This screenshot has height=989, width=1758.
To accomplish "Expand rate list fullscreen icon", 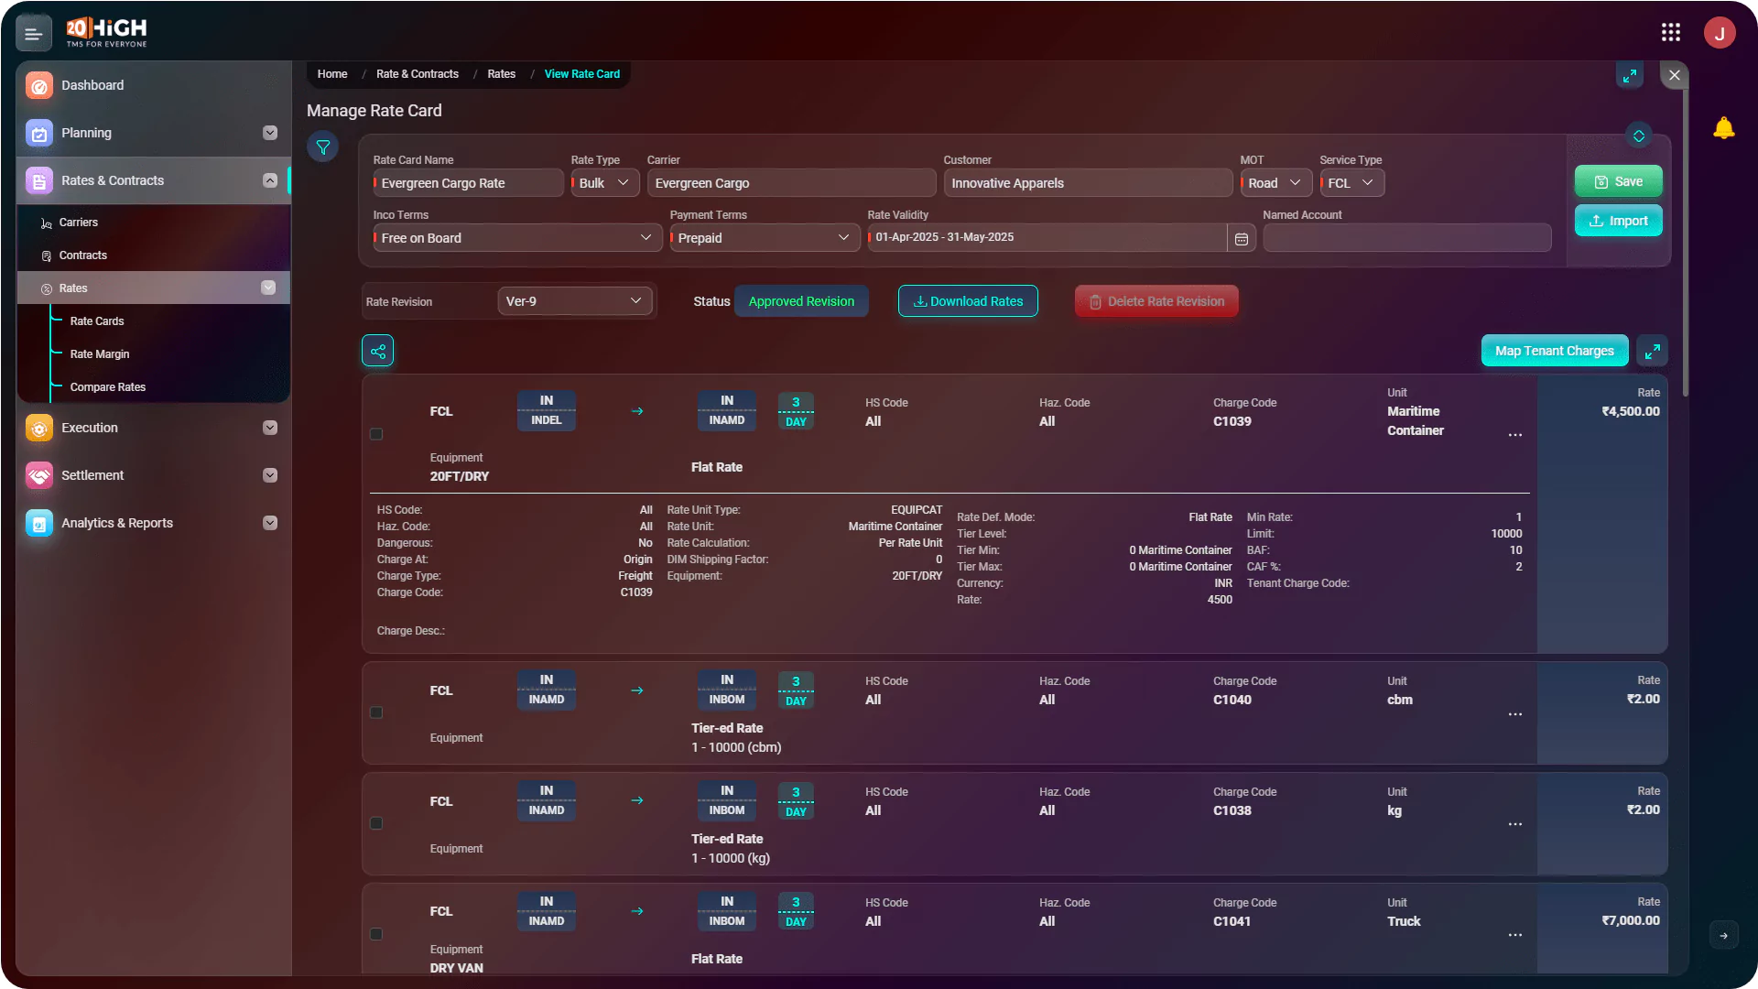I will pos(1653,351).
